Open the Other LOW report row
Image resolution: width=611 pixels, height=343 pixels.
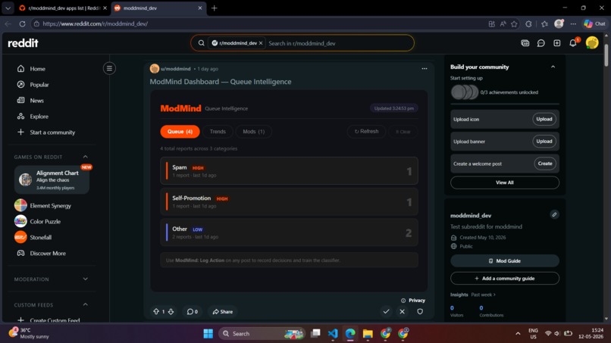click(x=289, y=232)
